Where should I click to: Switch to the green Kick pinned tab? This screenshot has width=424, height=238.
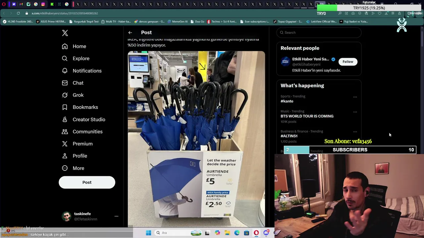pyautogui.click(x=52, y=4)
